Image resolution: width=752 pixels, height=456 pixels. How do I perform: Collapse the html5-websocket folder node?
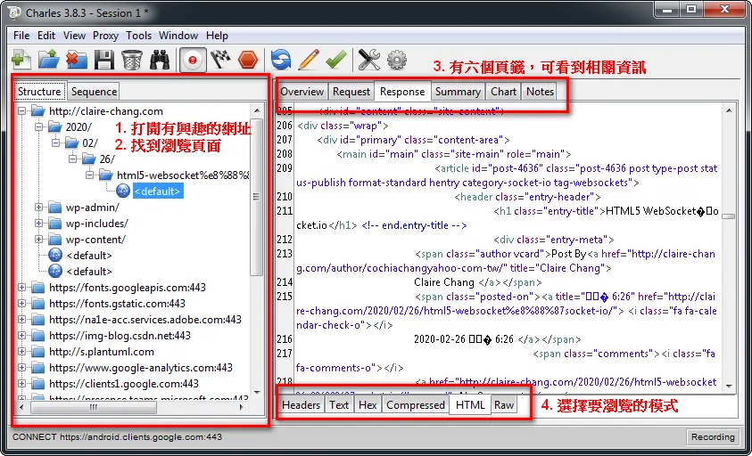coord(90,175)
